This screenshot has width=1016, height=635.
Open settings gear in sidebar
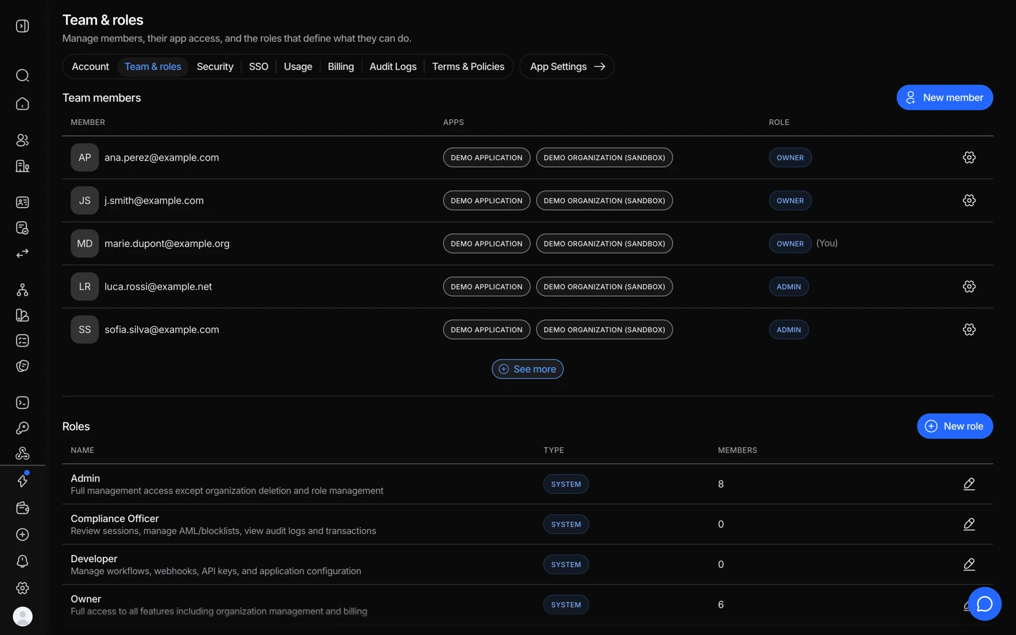click(x=22, y=588)
